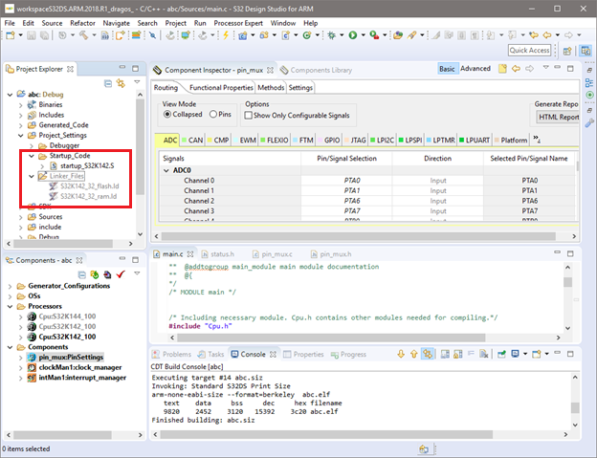Viewport: 597px width, 458px height.
Task: Expand the Binaries tree node
Action: 21,104
